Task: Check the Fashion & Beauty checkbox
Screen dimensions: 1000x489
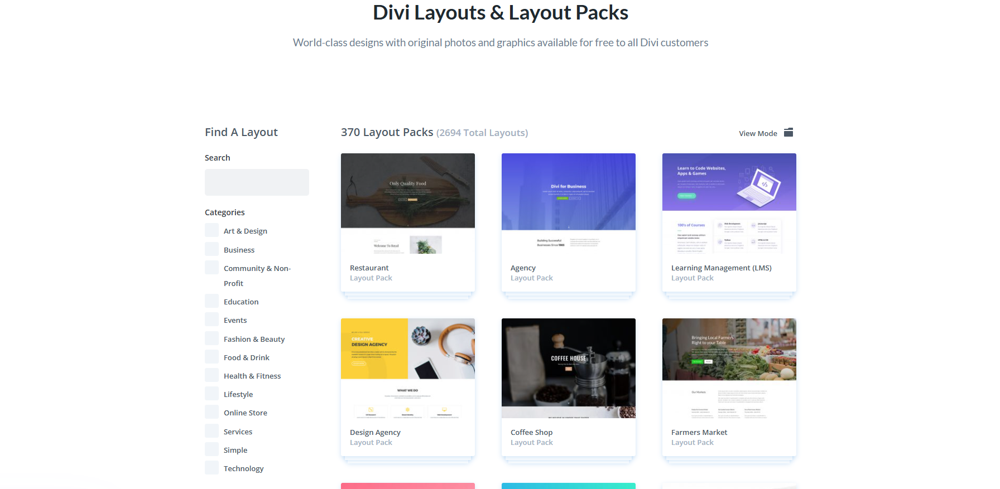Action: coord(212,338)
